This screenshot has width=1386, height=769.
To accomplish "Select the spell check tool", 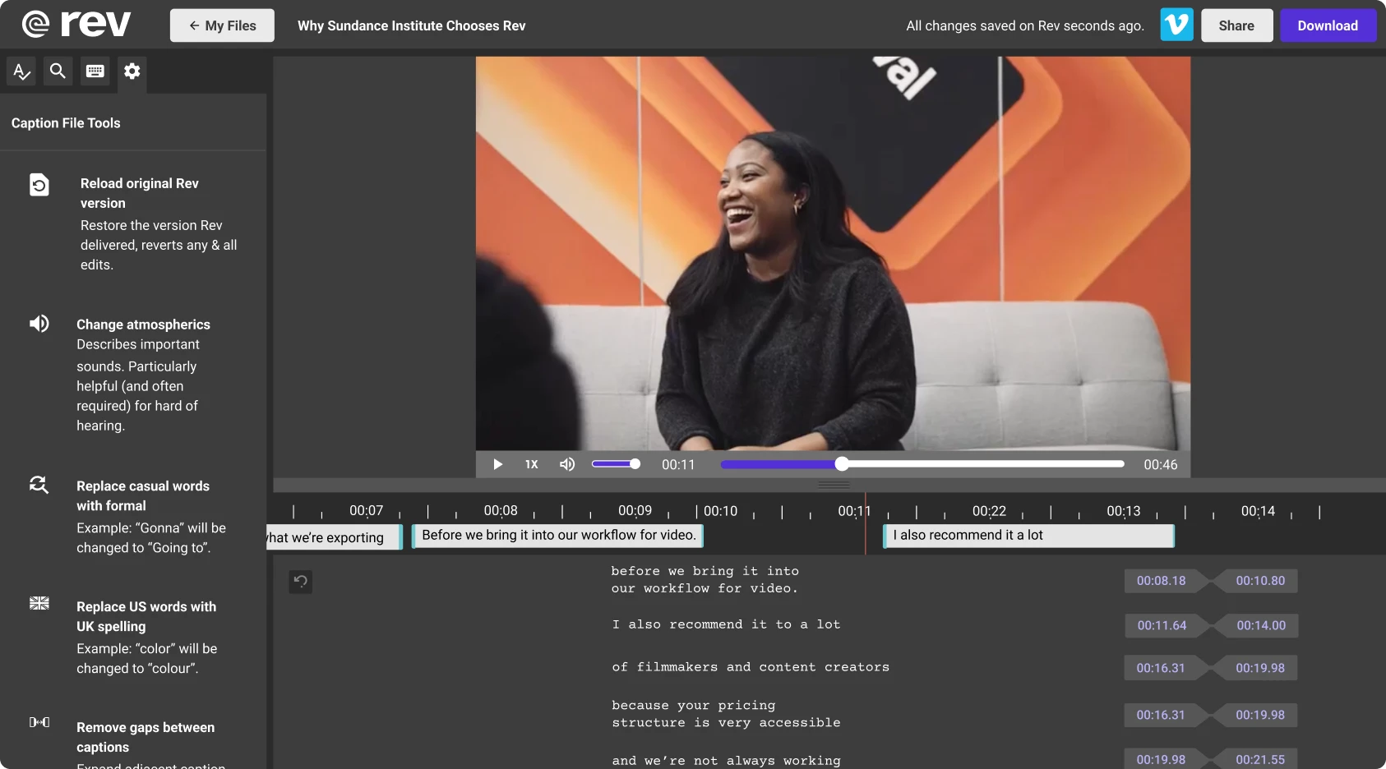I will (x=21, y=71).
